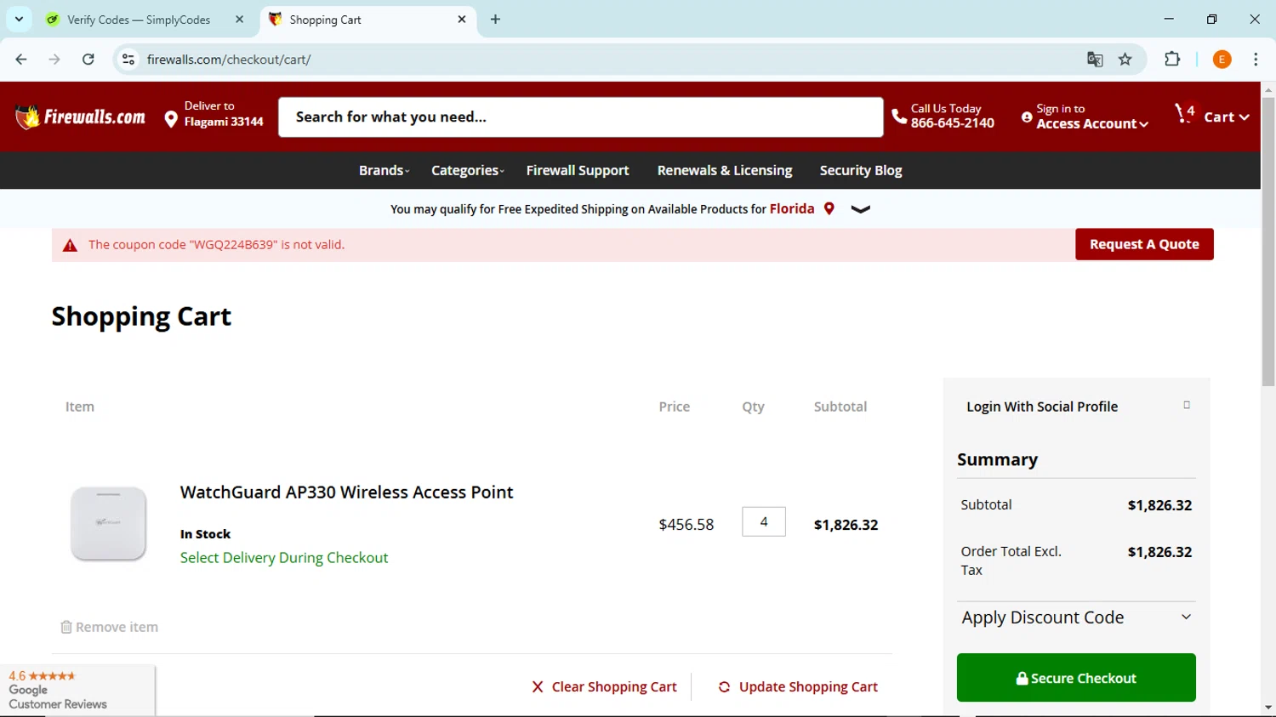Image resolution: width=1276 pixels, height=717 pixels.
Task: Open the cart icon with 4 items
Action: 1185,114
